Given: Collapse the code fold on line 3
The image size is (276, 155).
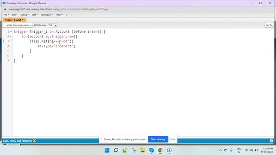Looking at the screenshot, I should [x=11, y=41].
